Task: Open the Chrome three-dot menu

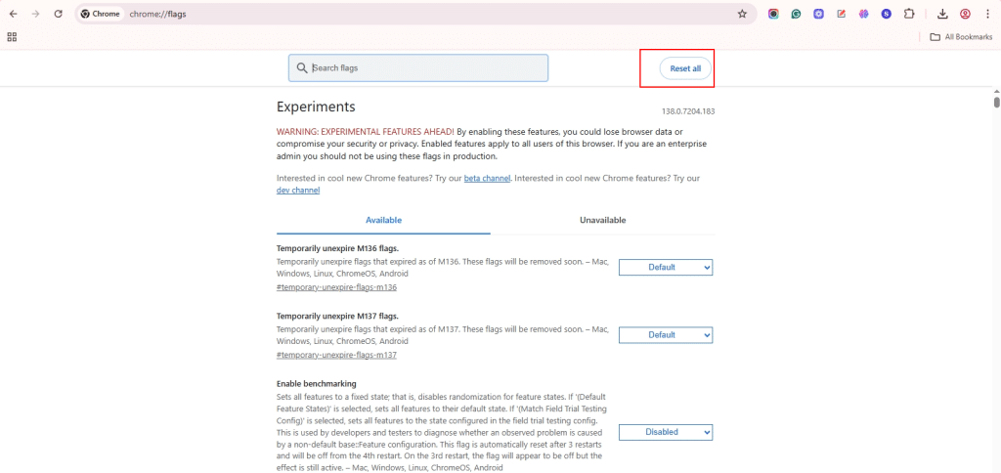Action: coord(987,14)
